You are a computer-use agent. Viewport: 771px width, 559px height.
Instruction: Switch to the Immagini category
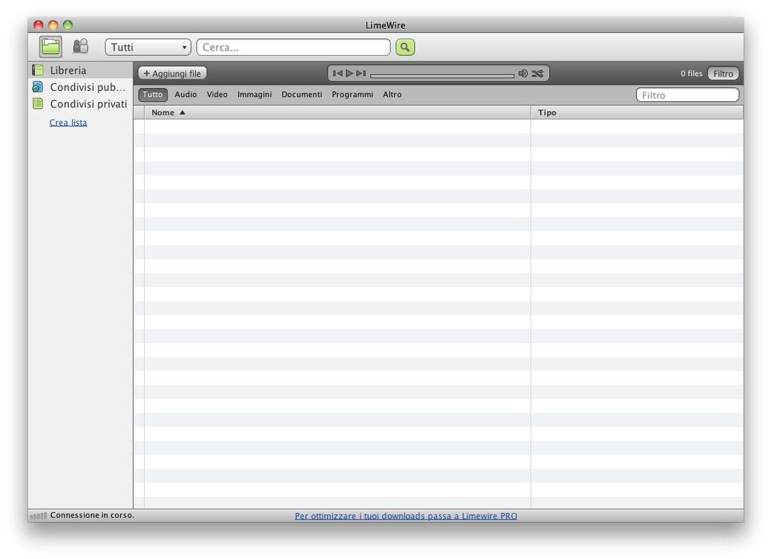pos(255,95)
